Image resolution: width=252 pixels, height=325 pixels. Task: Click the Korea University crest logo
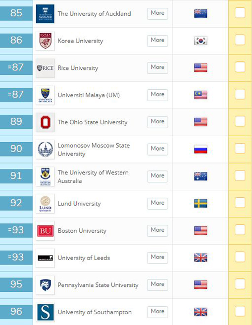(45, 41)
